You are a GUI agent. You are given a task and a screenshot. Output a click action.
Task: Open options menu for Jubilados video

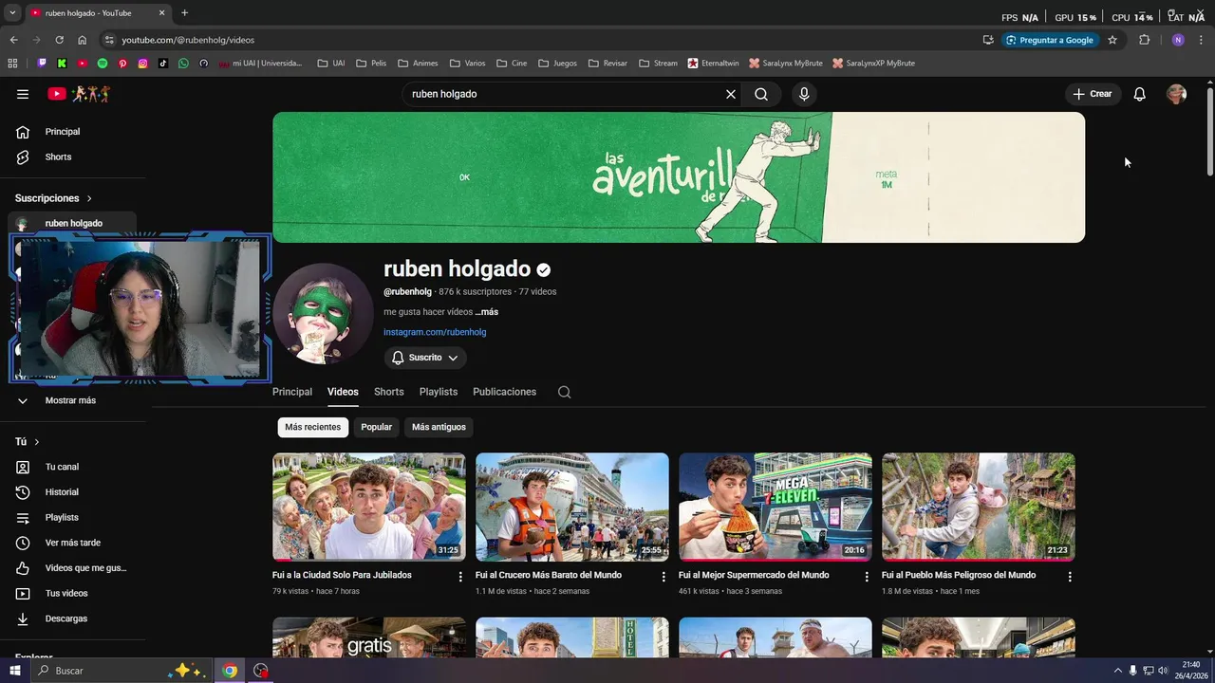click(460, 577)
